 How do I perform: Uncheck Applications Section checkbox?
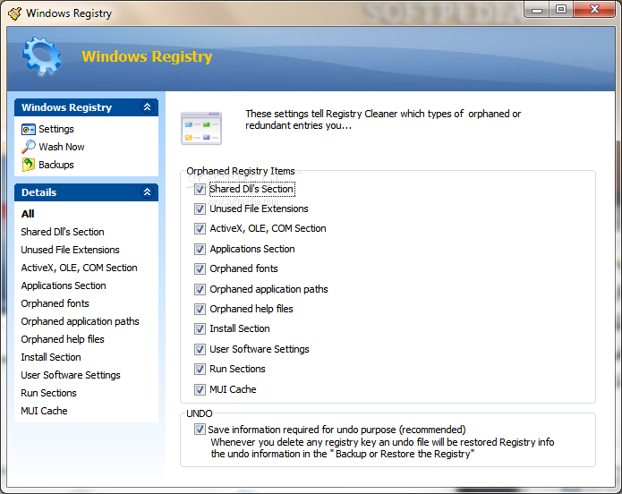pos(200,249)
